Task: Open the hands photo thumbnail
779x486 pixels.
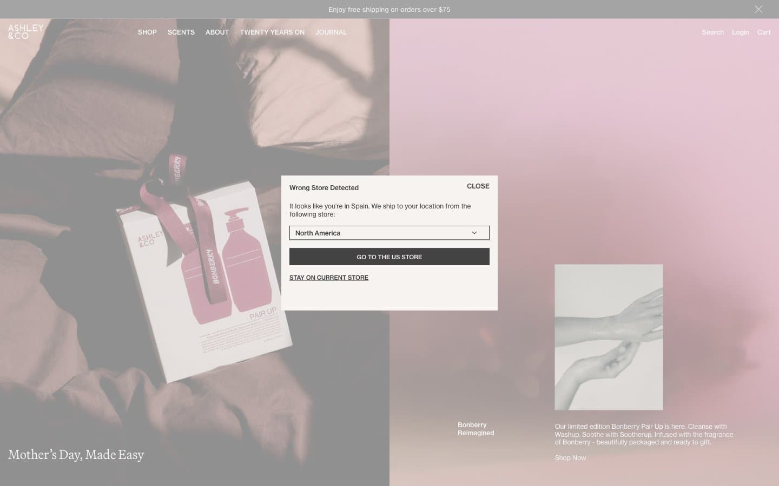Action: (x=609, y=337)
